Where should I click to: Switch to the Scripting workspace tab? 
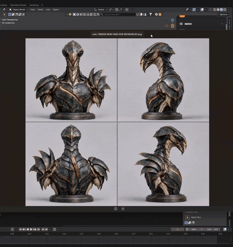click(x=34, y=5)
